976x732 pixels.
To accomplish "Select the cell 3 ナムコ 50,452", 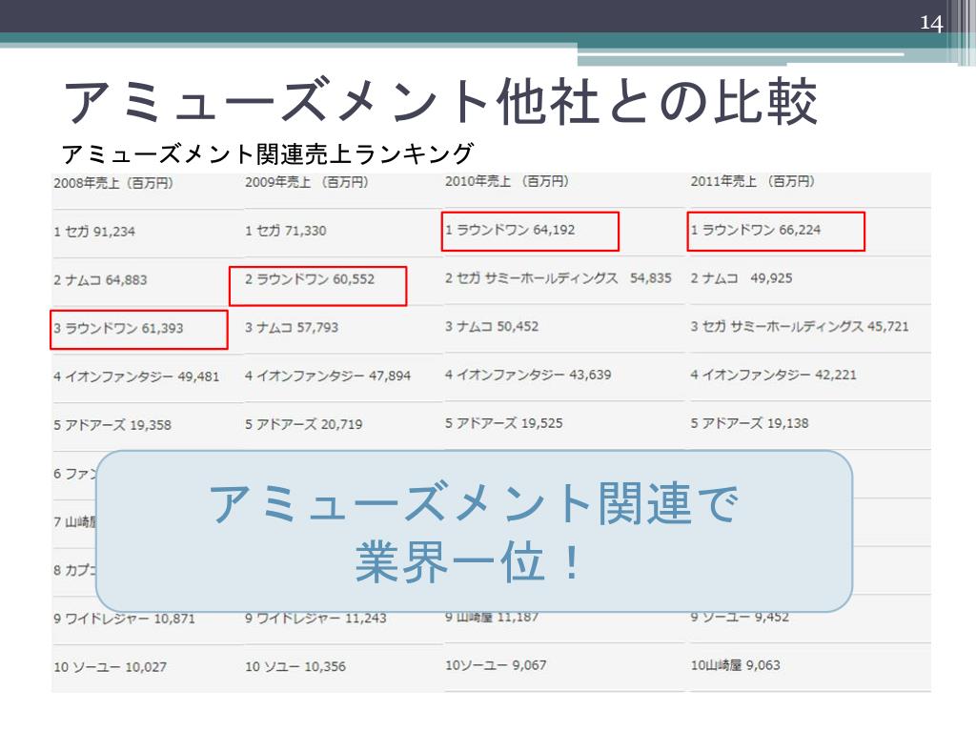I will pos(492,327).
